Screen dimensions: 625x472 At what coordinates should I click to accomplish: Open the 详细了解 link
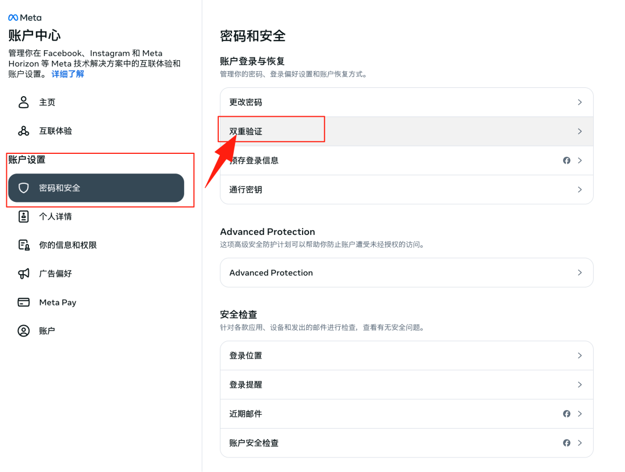pos(68,74)
